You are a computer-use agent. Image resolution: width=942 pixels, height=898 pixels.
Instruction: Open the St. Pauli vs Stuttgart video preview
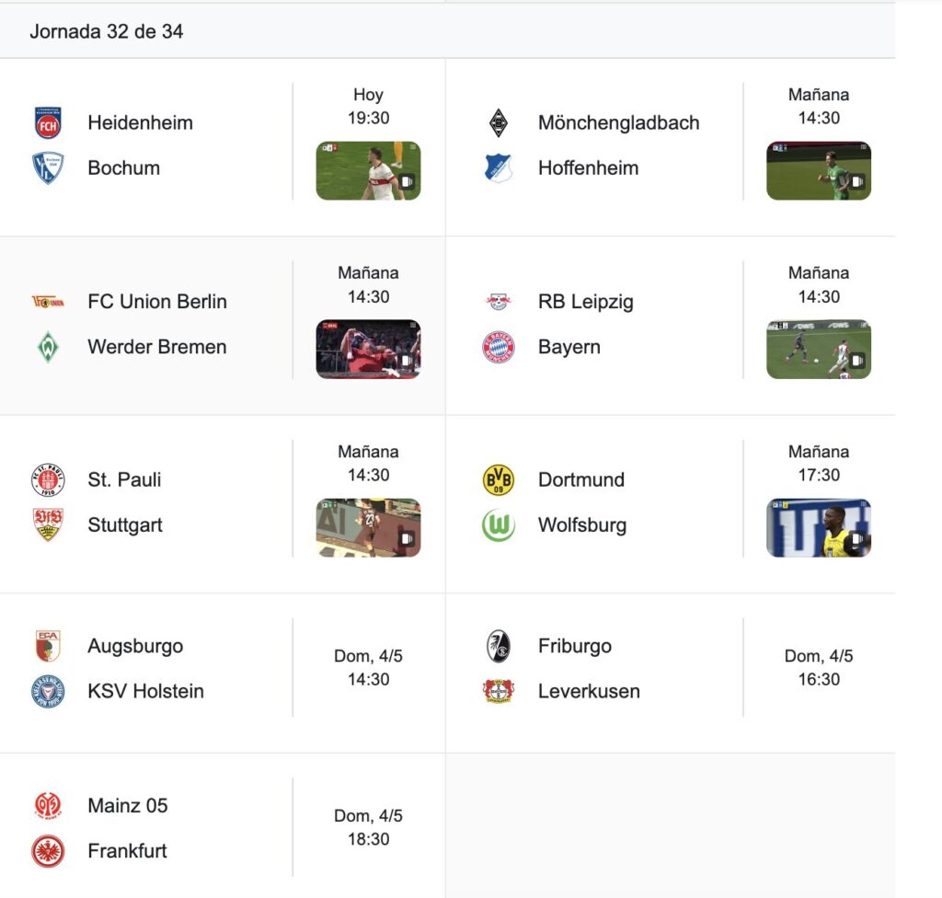(x=368, y=528)
